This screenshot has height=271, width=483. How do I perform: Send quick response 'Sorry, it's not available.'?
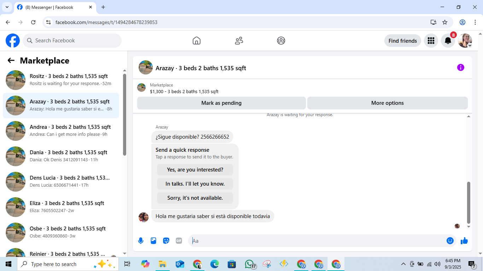pyautogui.click(x=195, y=198)
